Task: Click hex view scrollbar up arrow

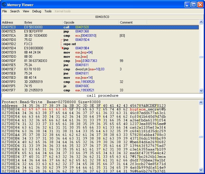Action: (x=201, y=102)
